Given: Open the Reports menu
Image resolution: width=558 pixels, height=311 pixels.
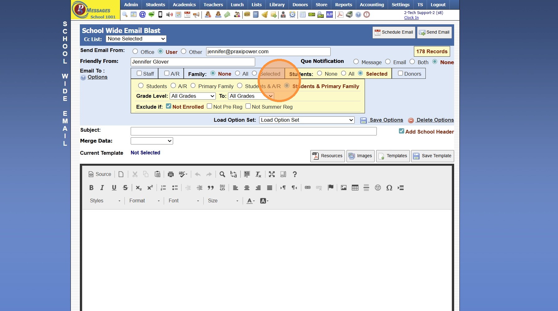Looking at the screenshot, I should tap(344, 5).
